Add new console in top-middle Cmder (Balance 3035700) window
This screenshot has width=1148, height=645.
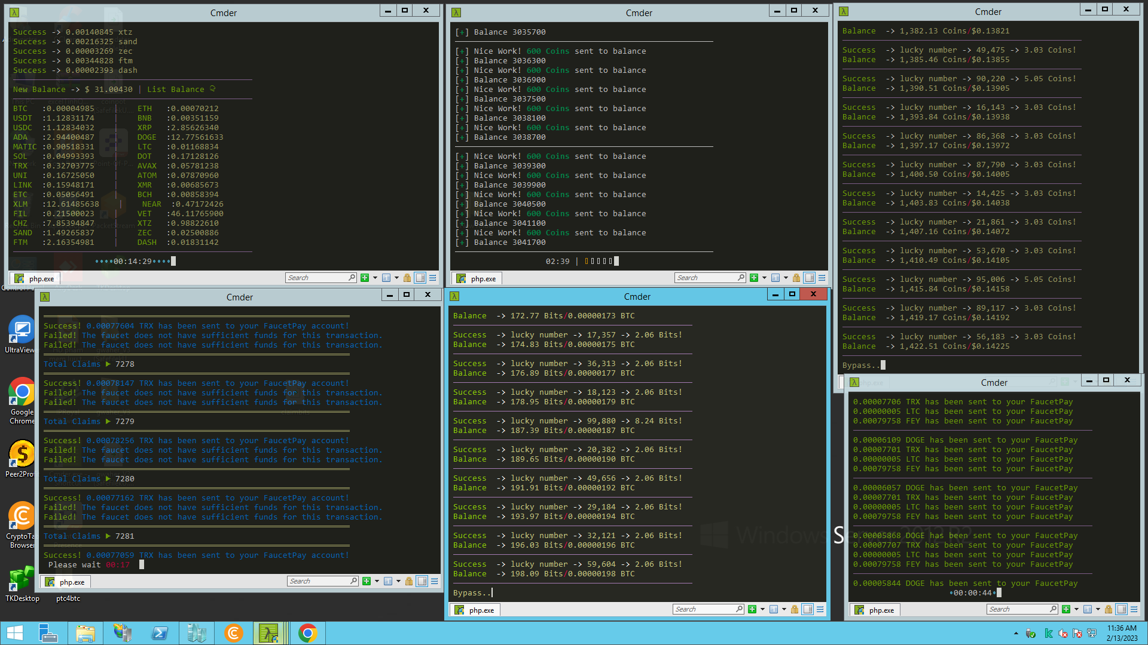point(754,278)
